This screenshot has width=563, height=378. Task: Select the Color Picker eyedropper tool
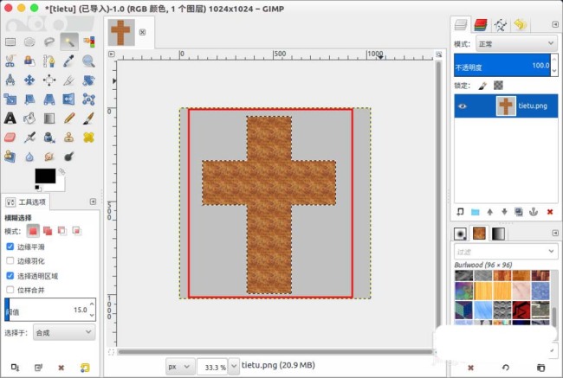68,61
